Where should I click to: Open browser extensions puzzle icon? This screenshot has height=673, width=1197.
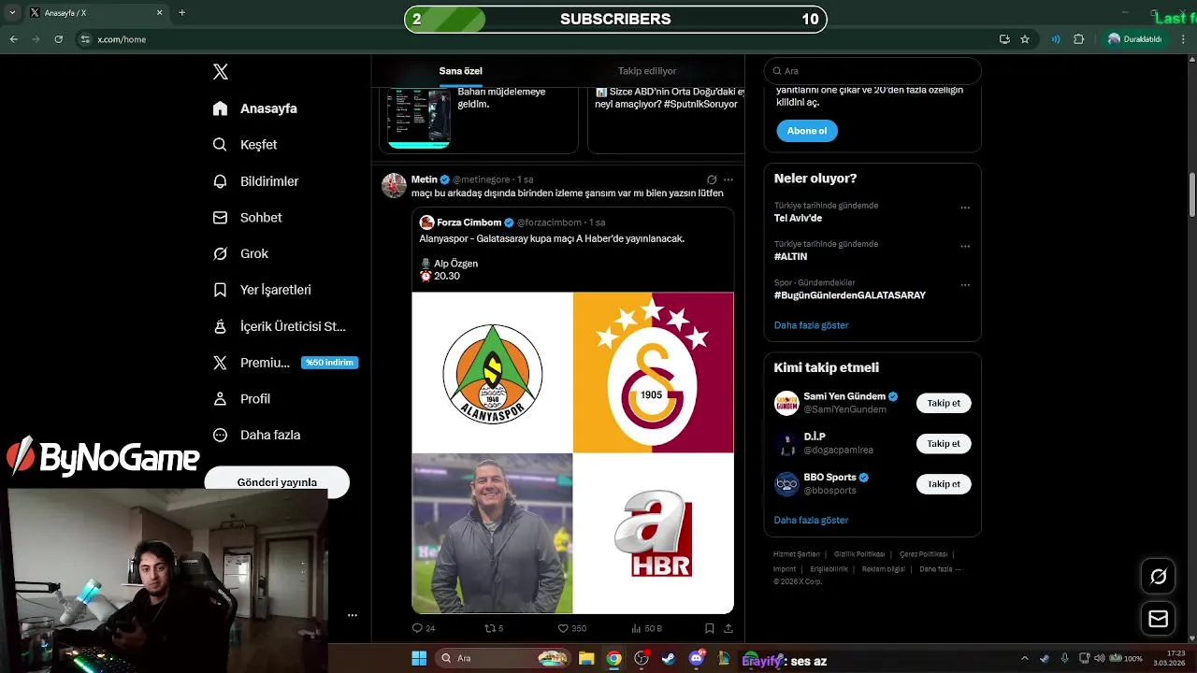click(x=1078, y=39)
